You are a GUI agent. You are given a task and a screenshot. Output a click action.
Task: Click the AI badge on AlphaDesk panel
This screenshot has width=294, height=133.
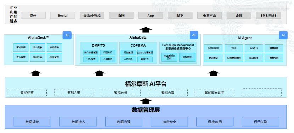pos(67,35)
